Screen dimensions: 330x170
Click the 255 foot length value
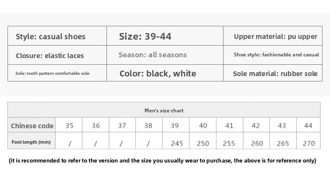[229, 143]
